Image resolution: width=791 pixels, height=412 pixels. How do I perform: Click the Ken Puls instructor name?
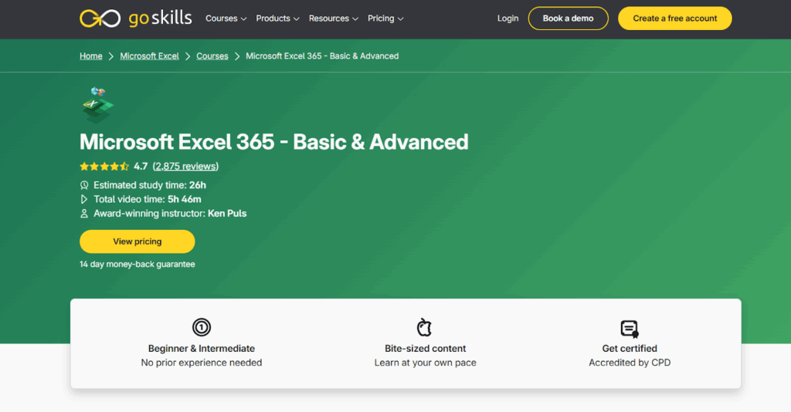click(227, 214)
